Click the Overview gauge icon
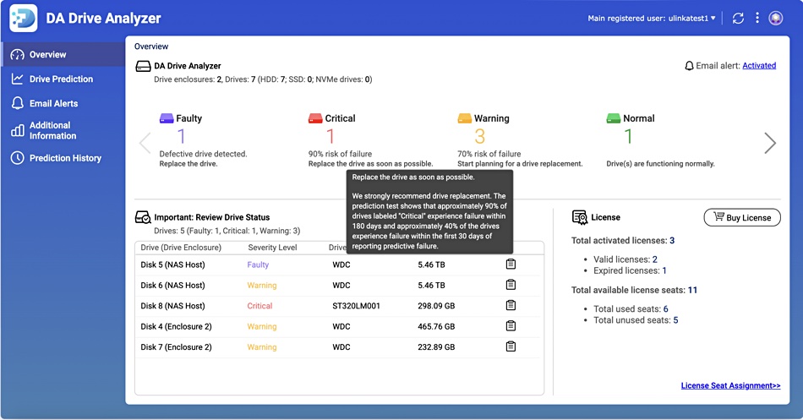 (x=18, y=55)
